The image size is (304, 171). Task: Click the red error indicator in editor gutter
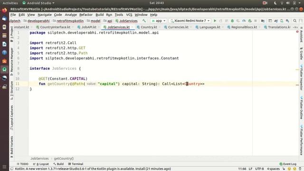click(297, 32)
